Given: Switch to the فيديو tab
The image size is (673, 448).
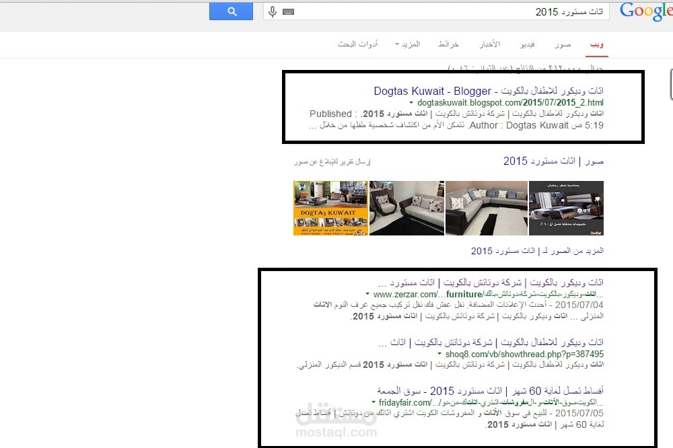Looking at the screenshot, I should pyautogui.click(x=528, y=44).
